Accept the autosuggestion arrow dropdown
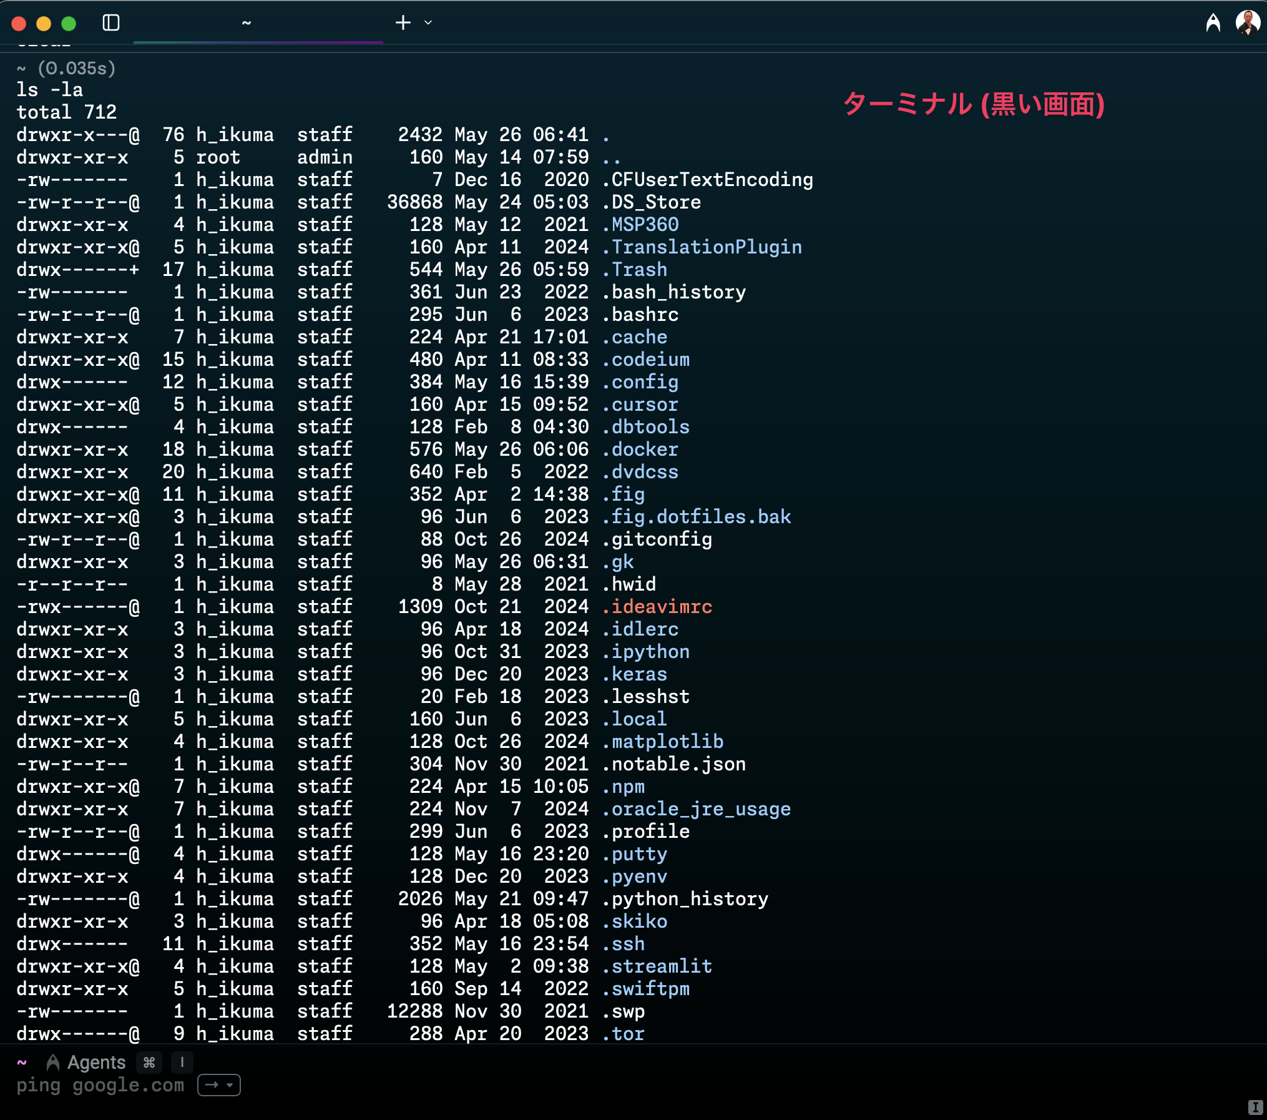Viewport: 1267px width, 1120px height. [219, 1085]
